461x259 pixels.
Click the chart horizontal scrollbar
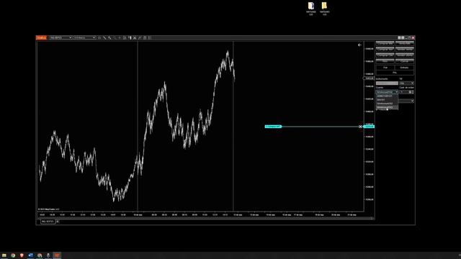[x=206, y=218]
